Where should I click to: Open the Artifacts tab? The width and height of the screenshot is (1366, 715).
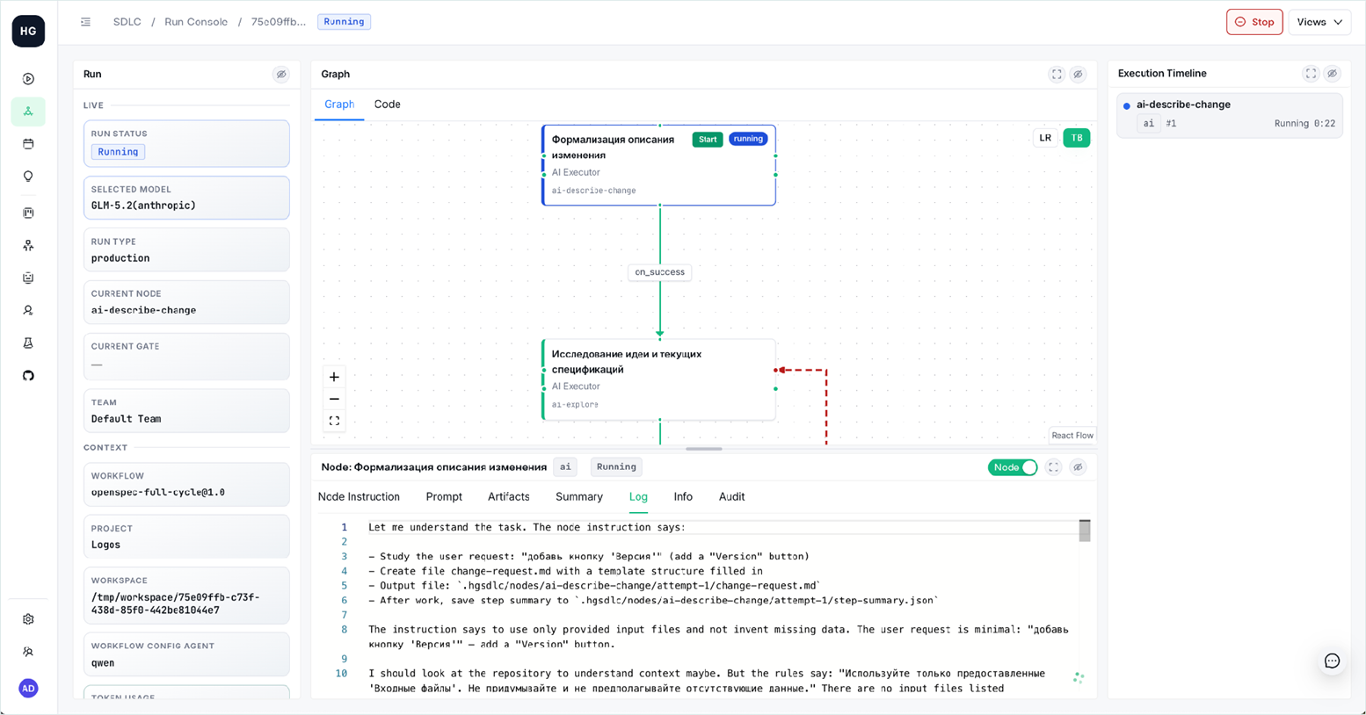(x=509, y=497)
